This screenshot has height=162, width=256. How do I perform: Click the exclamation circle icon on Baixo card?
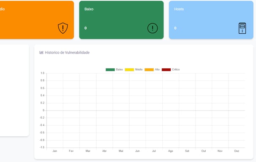coord(153,28)
